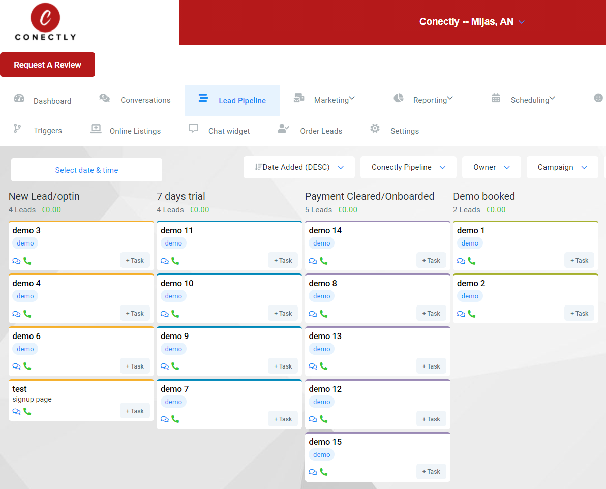
Task: Call demo 14 via phone icon
Action: [323, 261]
